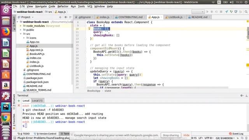This screenshot has width=249, height=140.
Task: Fold code block at line 16
Action: [x=86, y=48]
